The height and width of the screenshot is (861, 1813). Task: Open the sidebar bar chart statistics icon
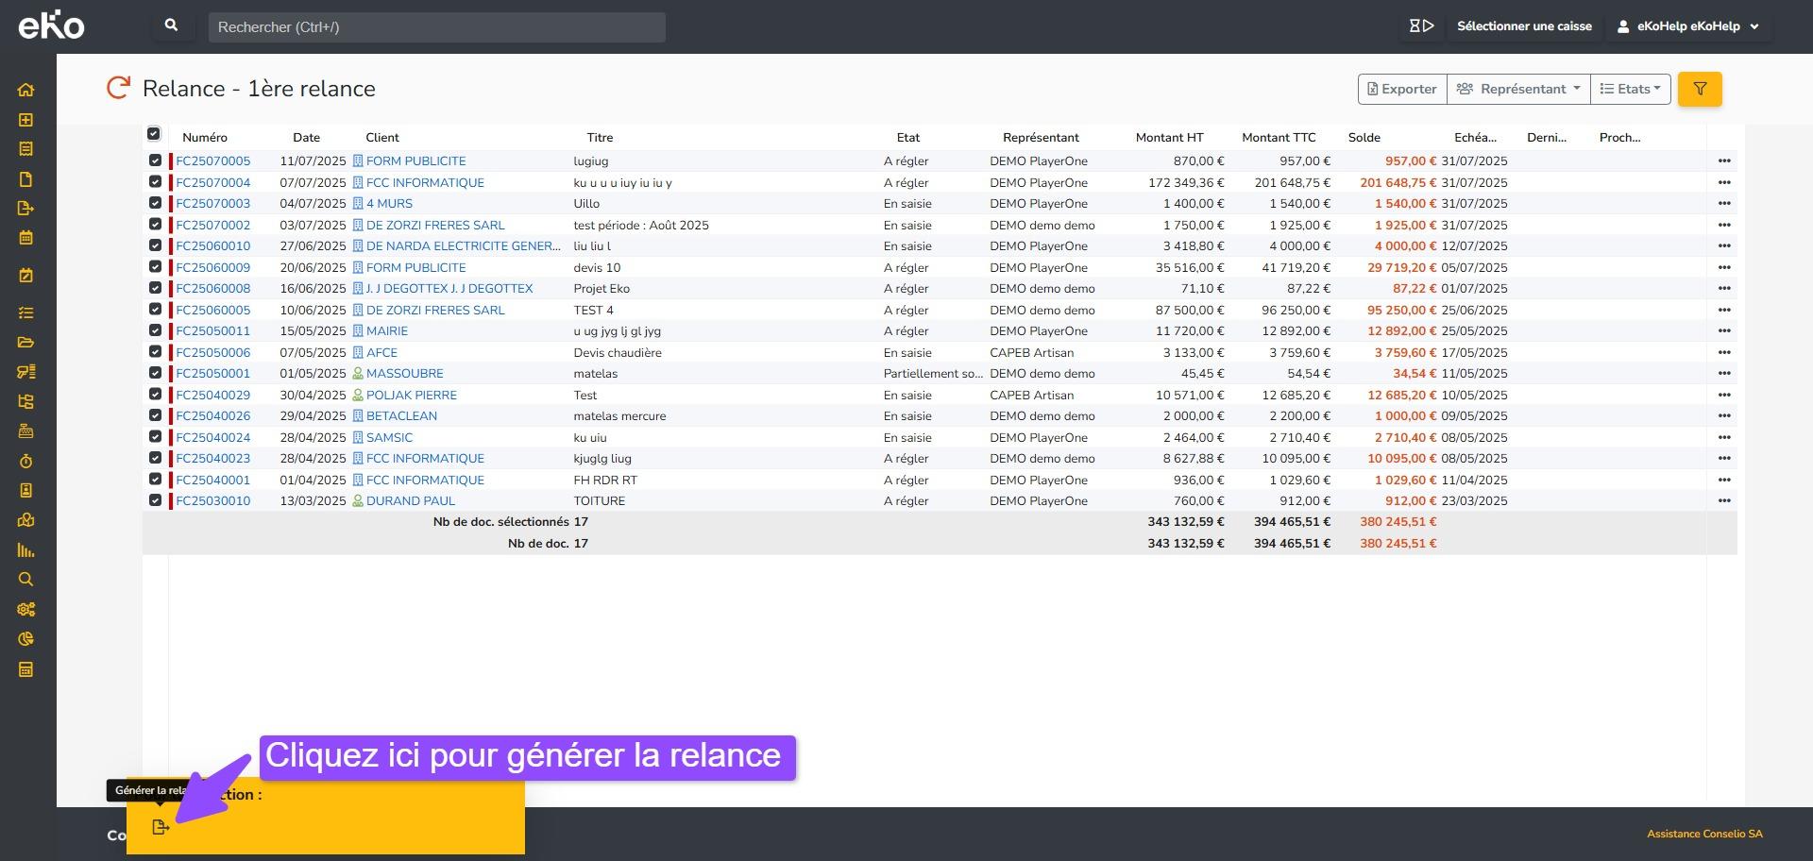25,550
